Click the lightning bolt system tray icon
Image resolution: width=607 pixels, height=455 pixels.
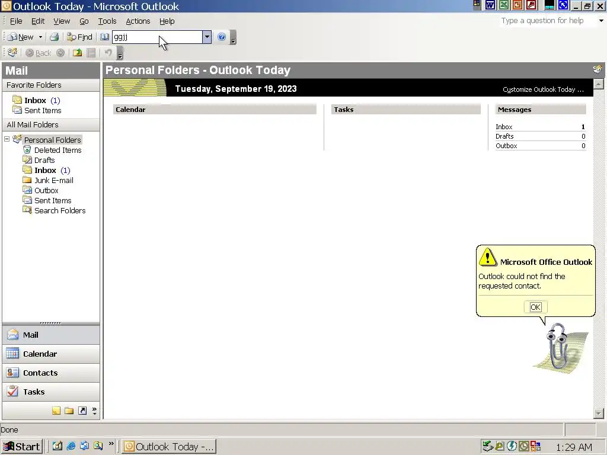tap(512, 447)
